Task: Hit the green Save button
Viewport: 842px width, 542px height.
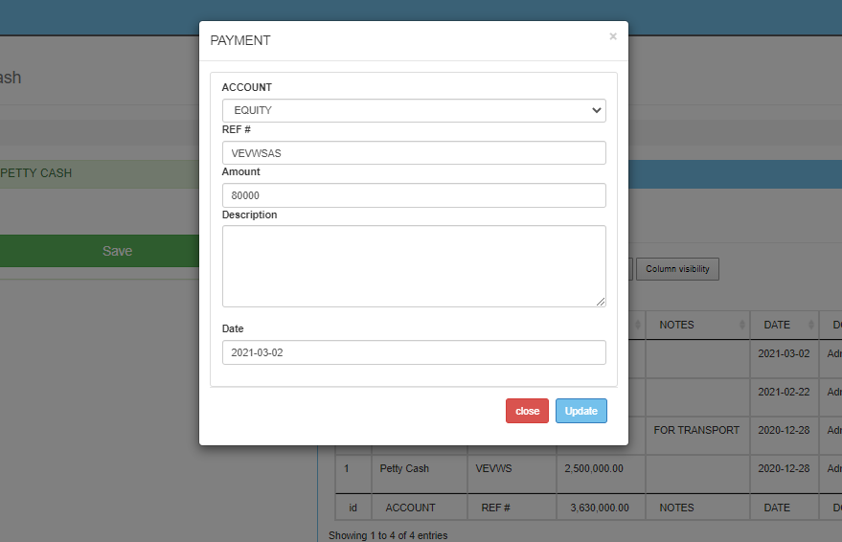Action: pos(117,251)
